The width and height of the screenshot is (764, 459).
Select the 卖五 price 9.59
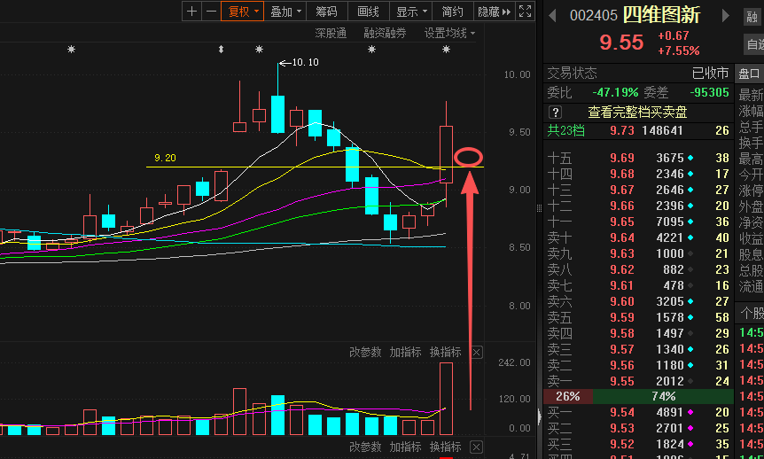(x=622, y=318)
